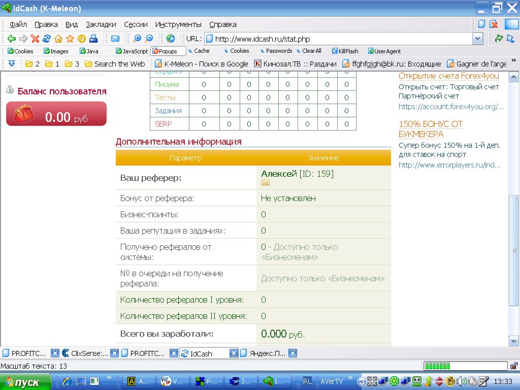Open the Закладки menu

[x=101, y=24]
